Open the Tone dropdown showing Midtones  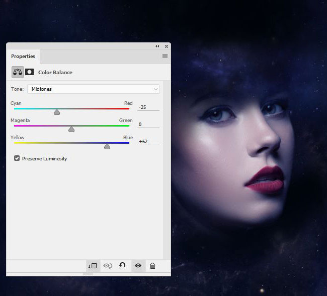coord(93,89)
